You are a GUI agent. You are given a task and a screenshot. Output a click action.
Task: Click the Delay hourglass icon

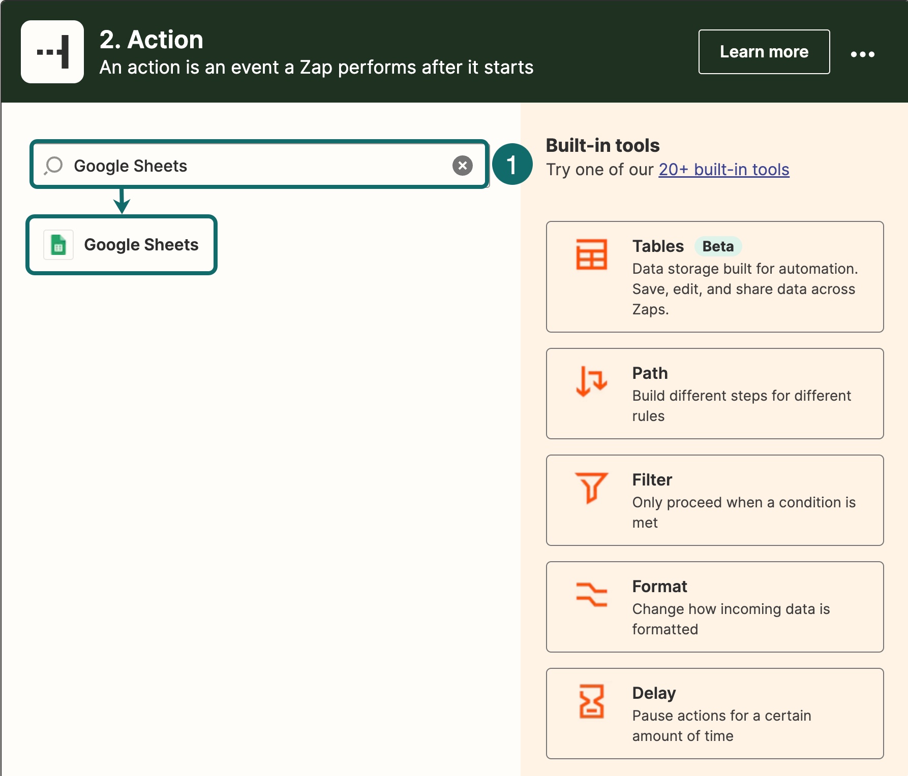(591, 701)
